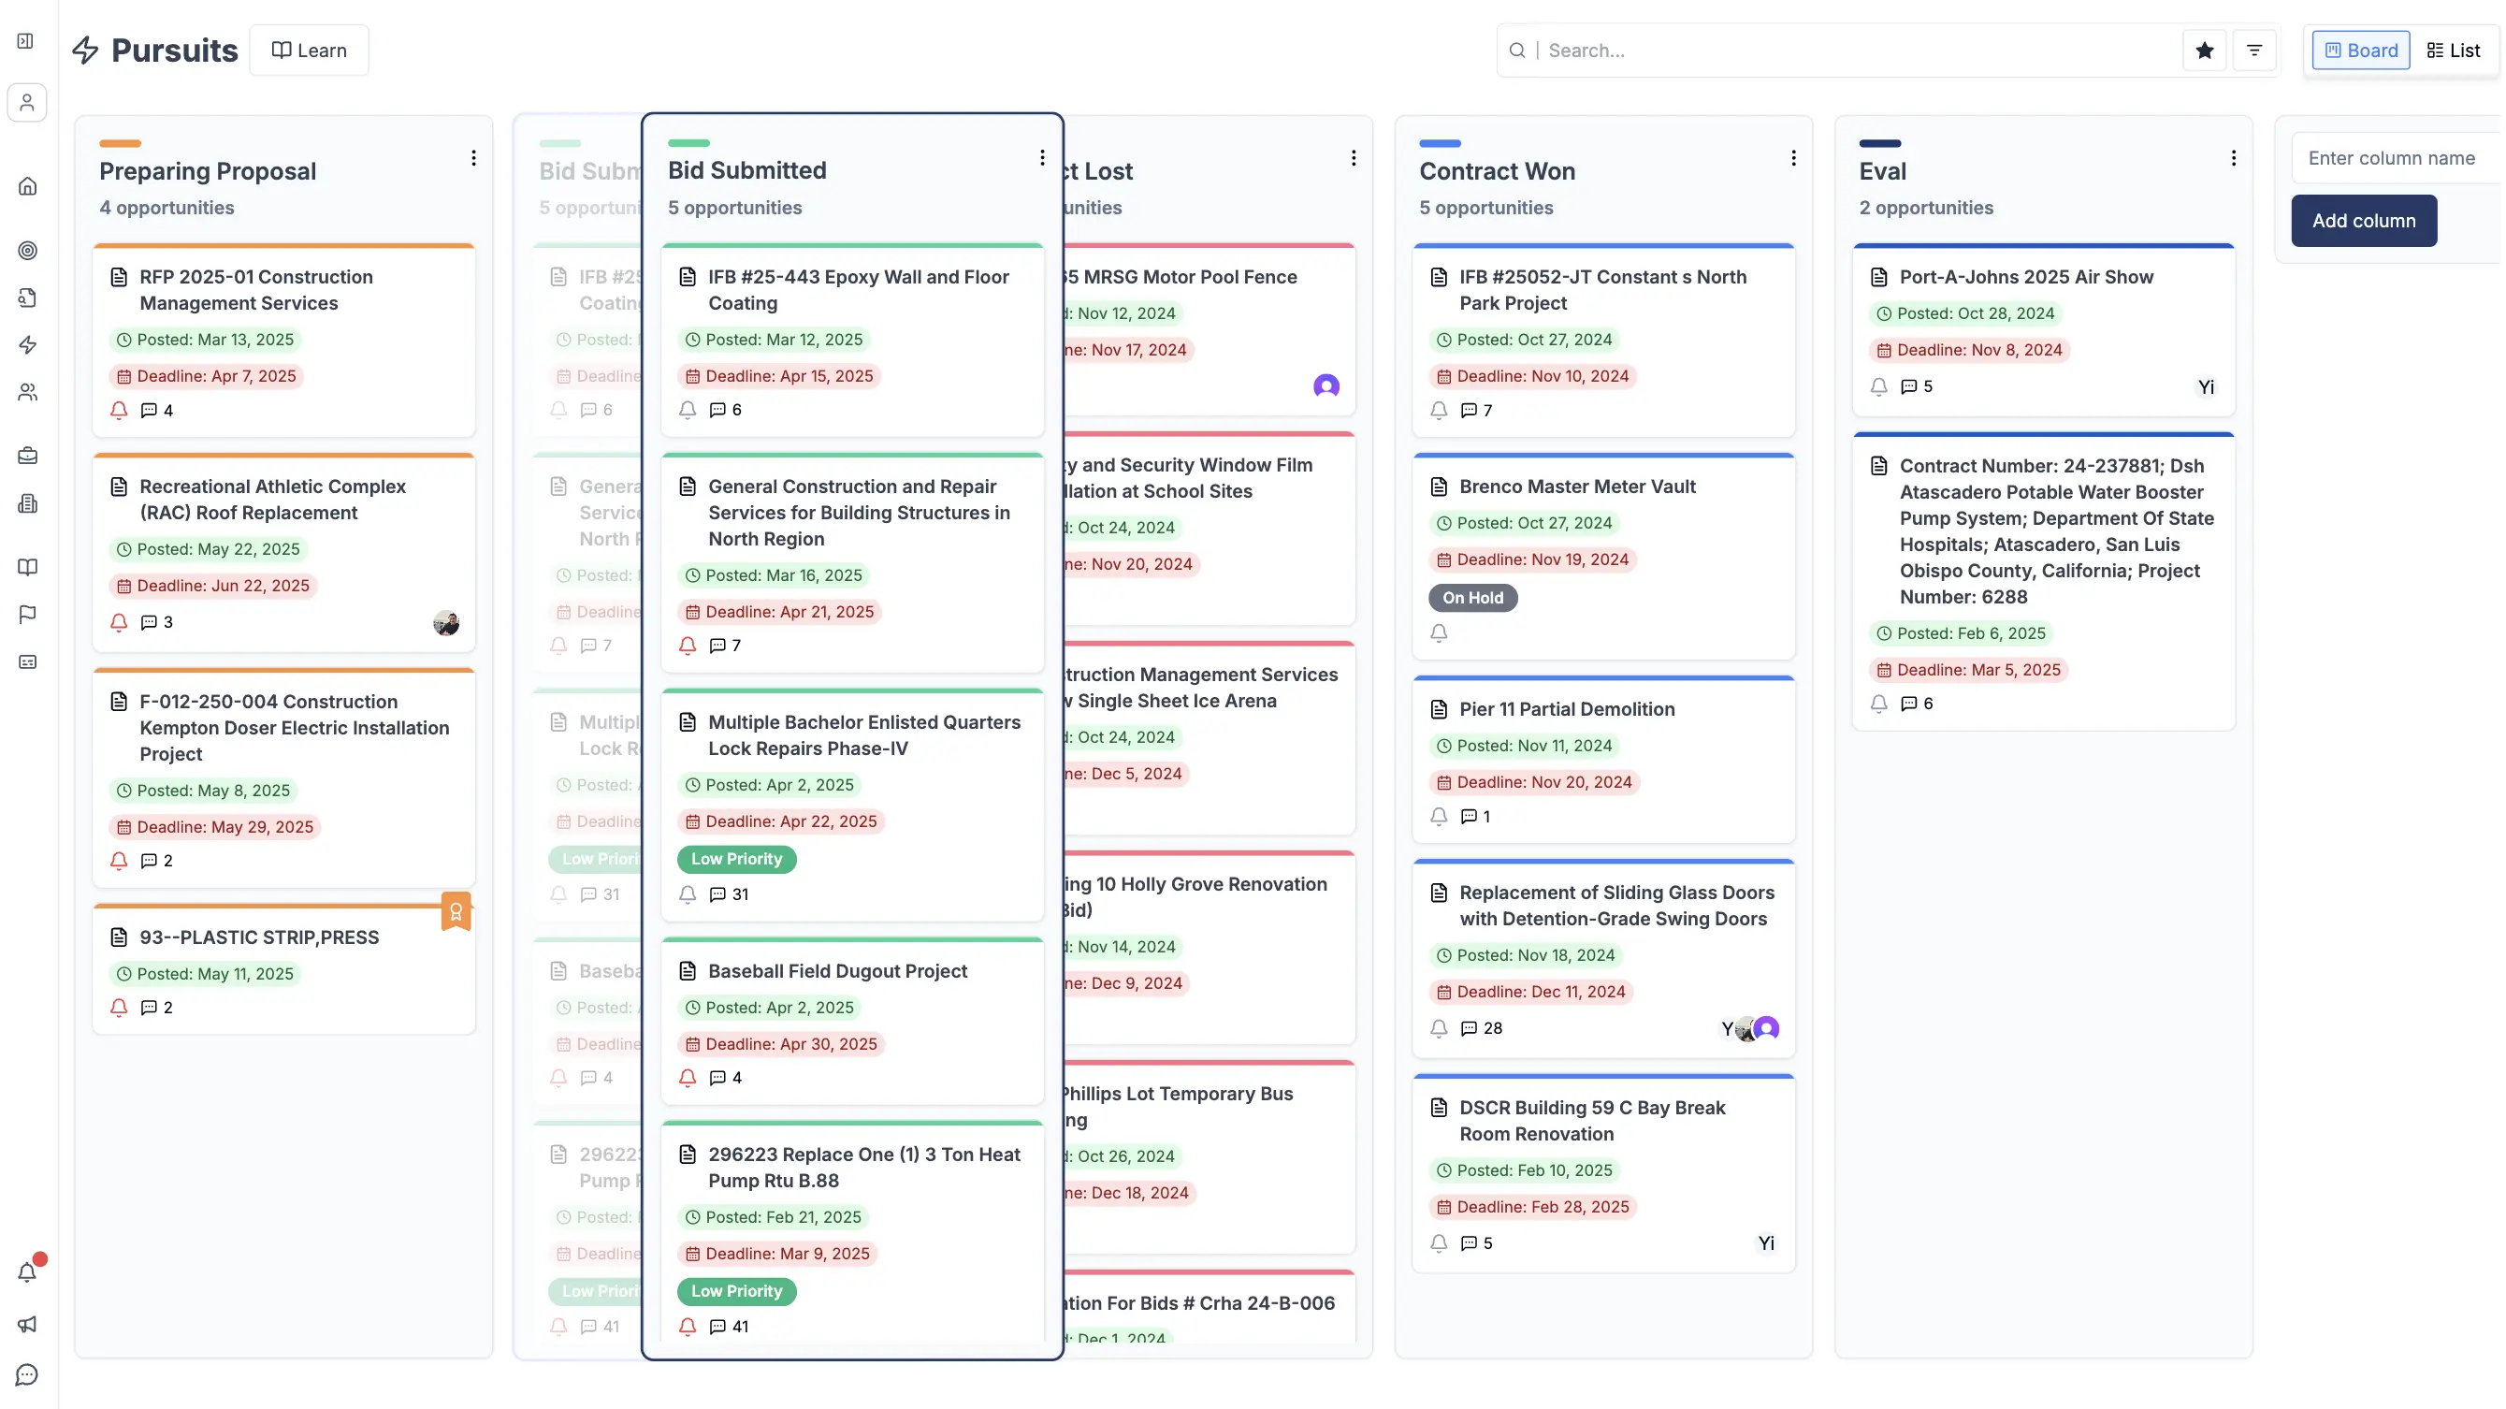Open comments on RFP 2025-01 Construction Management card
Viewport: 2506px width, 1409px height.
[156, 411]
